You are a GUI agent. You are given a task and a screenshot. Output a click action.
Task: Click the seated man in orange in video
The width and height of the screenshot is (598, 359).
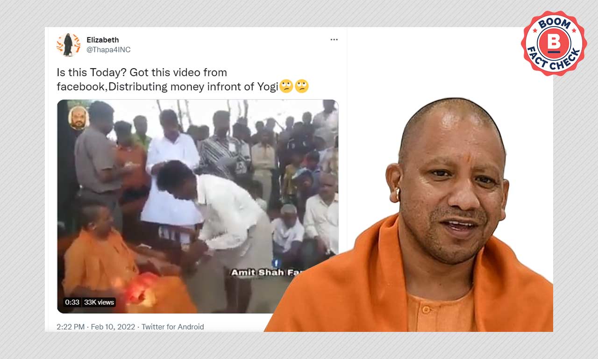[107, 252]
